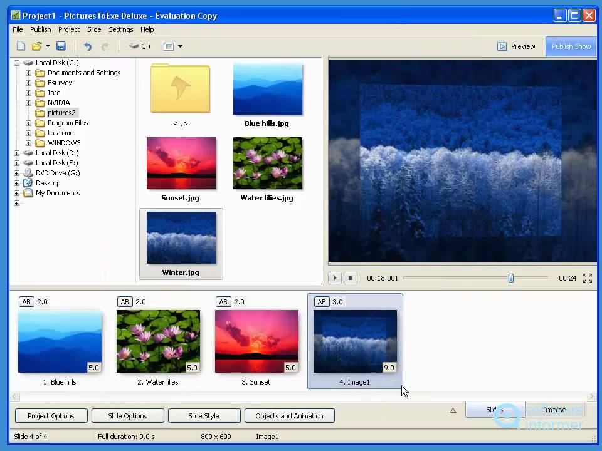Click the AB transition icon on slide 2
This screenshot has width=602, height=451.
pos(125,302)
